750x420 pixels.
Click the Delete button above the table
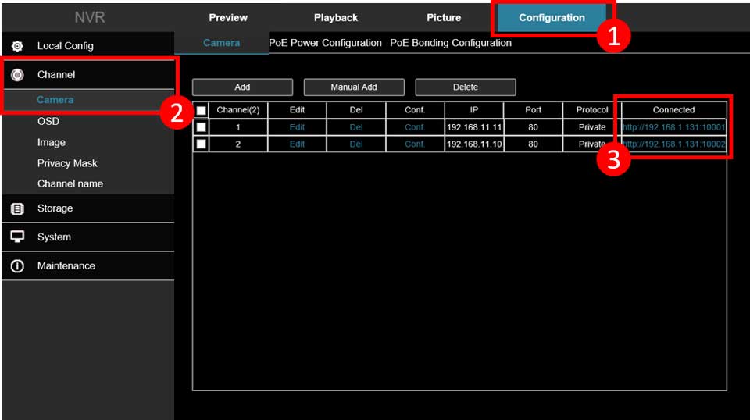pyautogui.click(x=465, y=87)
